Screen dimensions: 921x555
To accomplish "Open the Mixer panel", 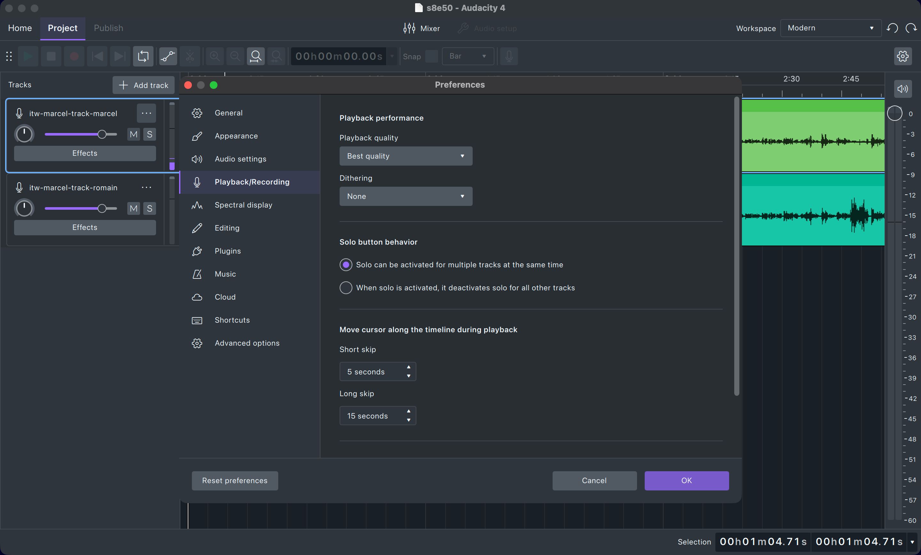I will pos(421,28).
